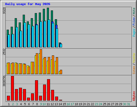This screenshot has height=107, width=137.
Task: Click day 5 on the date axis
Action: pyautogui.click(x=25, y=104)
